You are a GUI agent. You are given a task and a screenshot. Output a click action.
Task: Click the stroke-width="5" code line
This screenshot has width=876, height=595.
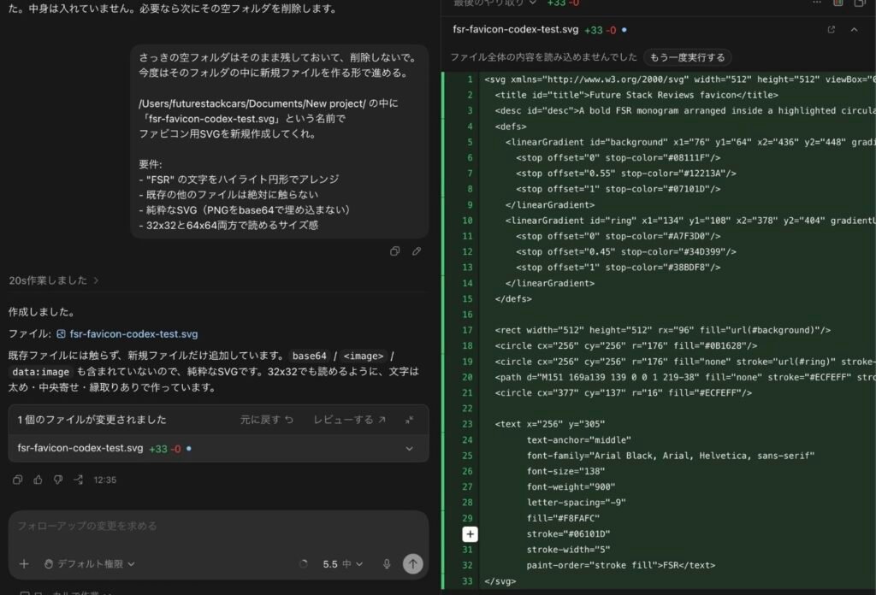tap(568, 549)
